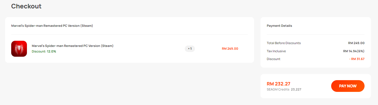Click the order section header Marvel's Spider-man title
The width and height of the screenshot is (378, 105).
[x=52, y=26]
